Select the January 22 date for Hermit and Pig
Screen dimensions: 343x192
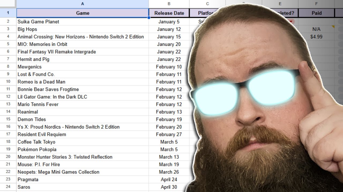pos(169,59)
